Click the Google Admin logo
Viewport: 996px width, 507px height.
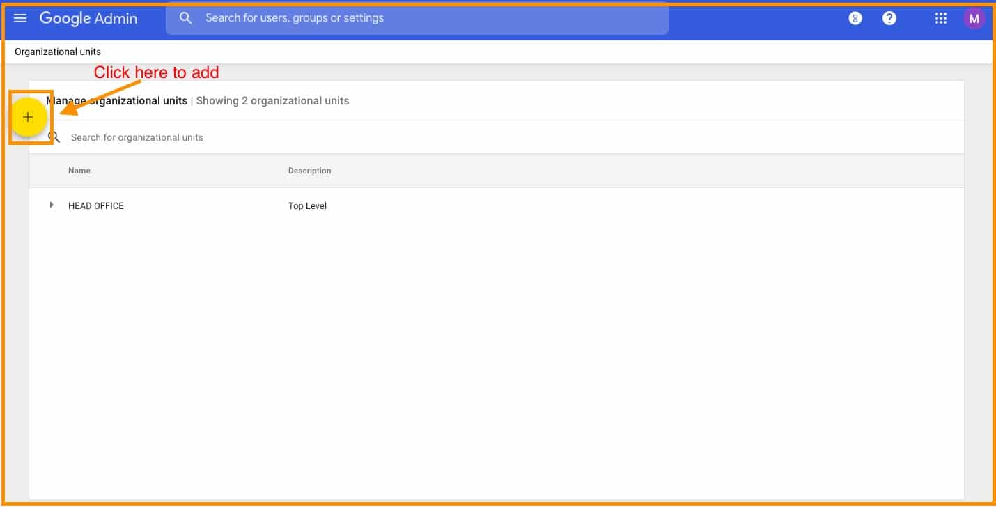click(x=88, y=18)
